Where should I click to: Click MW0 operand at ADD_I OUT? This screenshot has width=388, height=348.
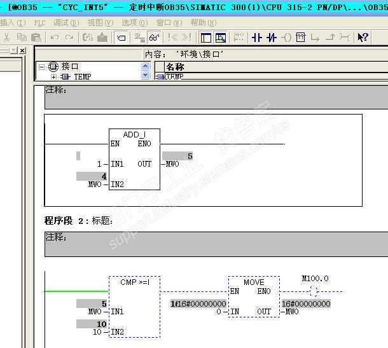point(172,164)
